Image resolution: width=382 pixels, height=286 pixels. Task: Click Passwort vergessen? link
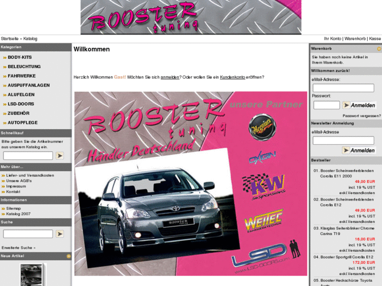[x=362, y=116]
